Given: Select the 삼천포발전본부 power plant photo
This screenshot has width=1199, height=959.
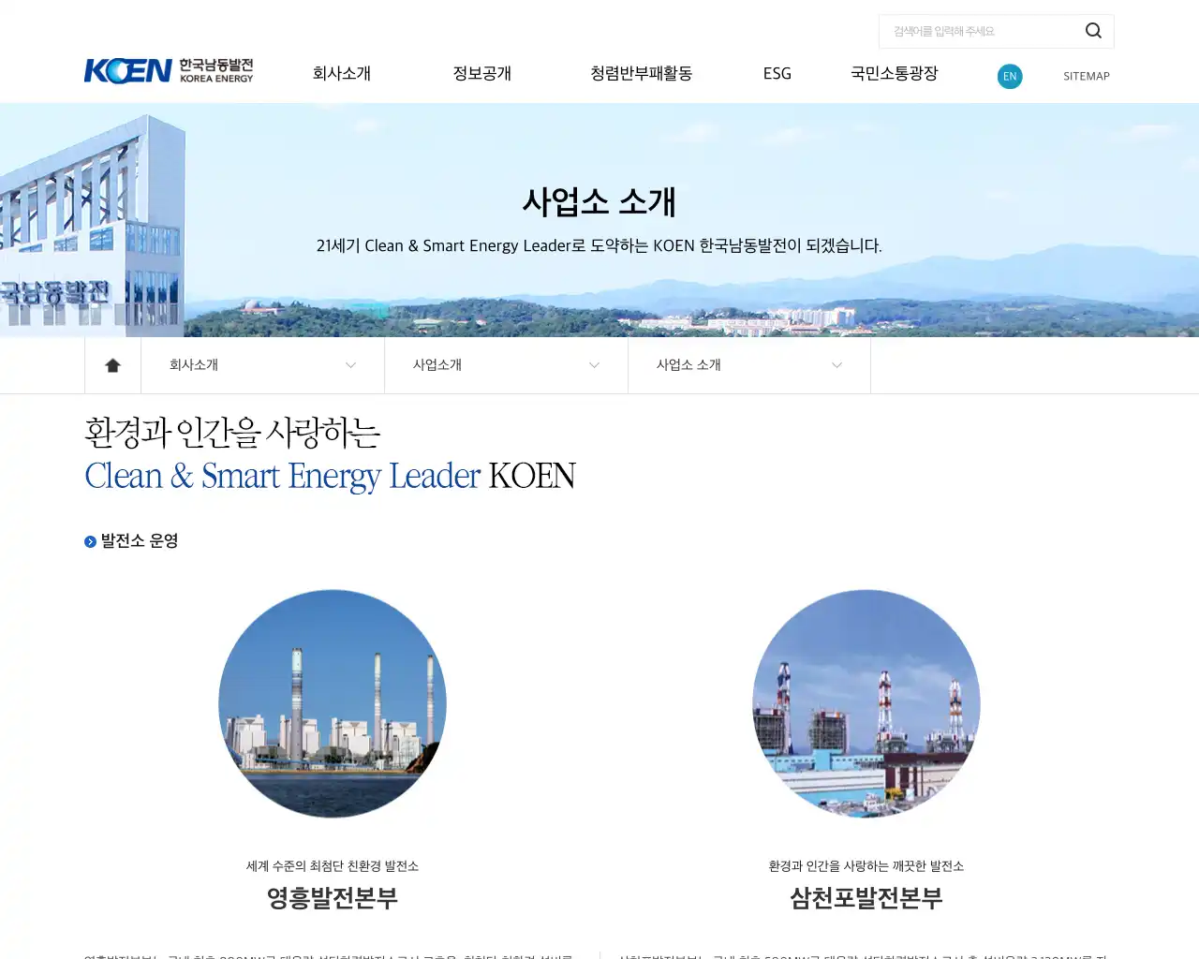Looking at the screenshot, I should pyautogui.click(x=866, y=703).
